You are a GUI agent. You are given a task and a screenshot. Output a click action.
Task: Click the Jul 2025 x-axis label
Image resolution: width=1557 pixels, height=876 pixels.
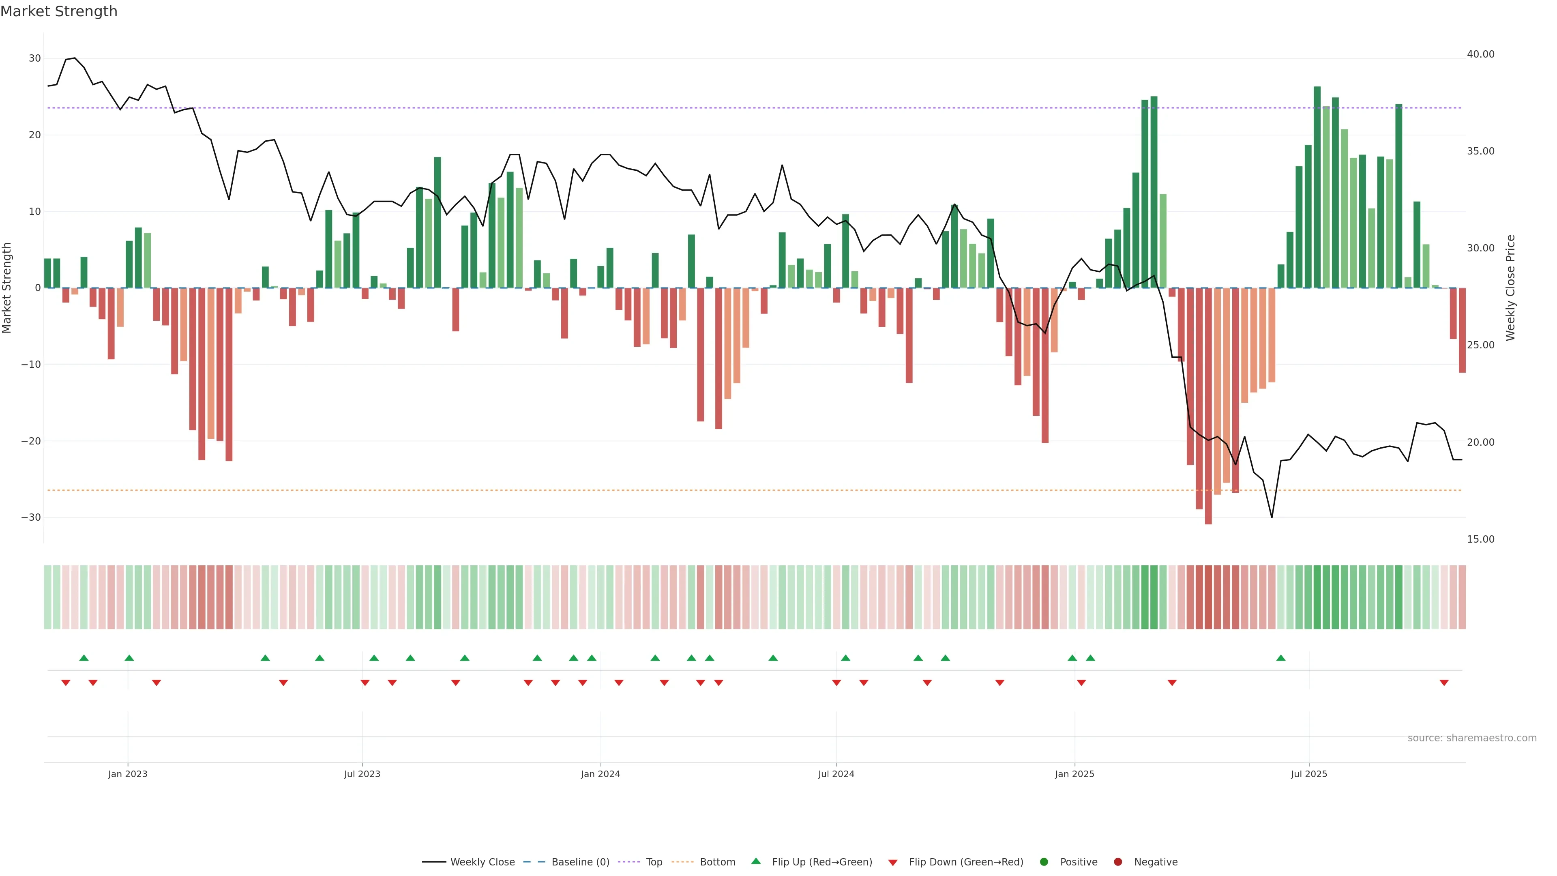(x=1308, y=774)
